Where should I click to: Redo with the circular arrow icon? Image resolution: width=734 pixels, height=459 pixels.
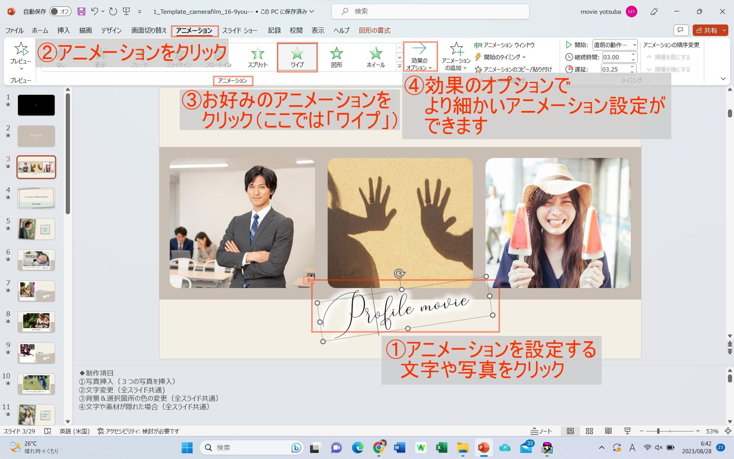(x=113, y=11)
